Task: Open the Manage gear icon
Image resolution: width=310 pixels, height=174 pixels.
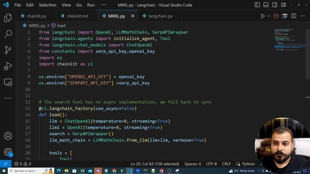Action: (8, 152)
